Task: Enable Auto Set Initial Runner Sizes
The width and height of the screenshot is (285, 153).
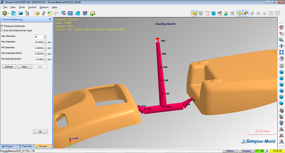Action: coord(2,30)
